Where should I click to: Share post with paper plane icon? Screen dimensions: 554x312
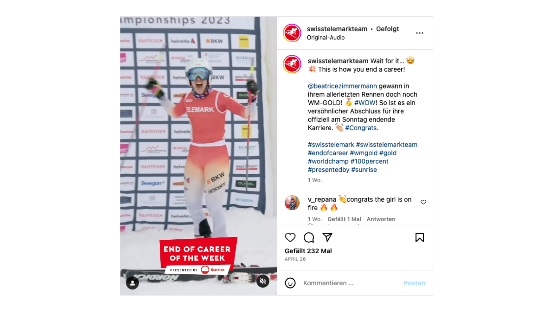tap(327, 237)
